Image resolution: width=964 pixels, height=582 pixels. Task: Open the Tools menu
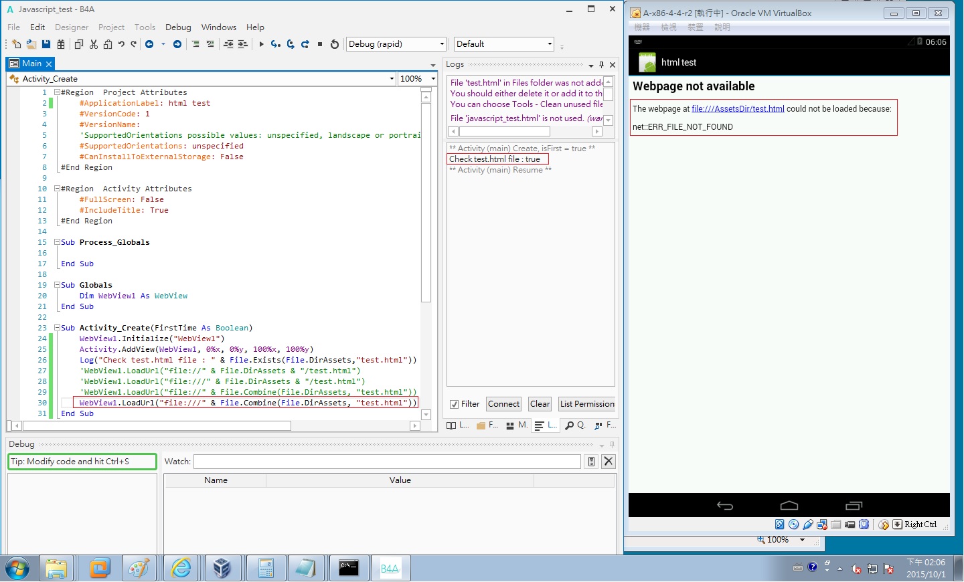[145, 27]
